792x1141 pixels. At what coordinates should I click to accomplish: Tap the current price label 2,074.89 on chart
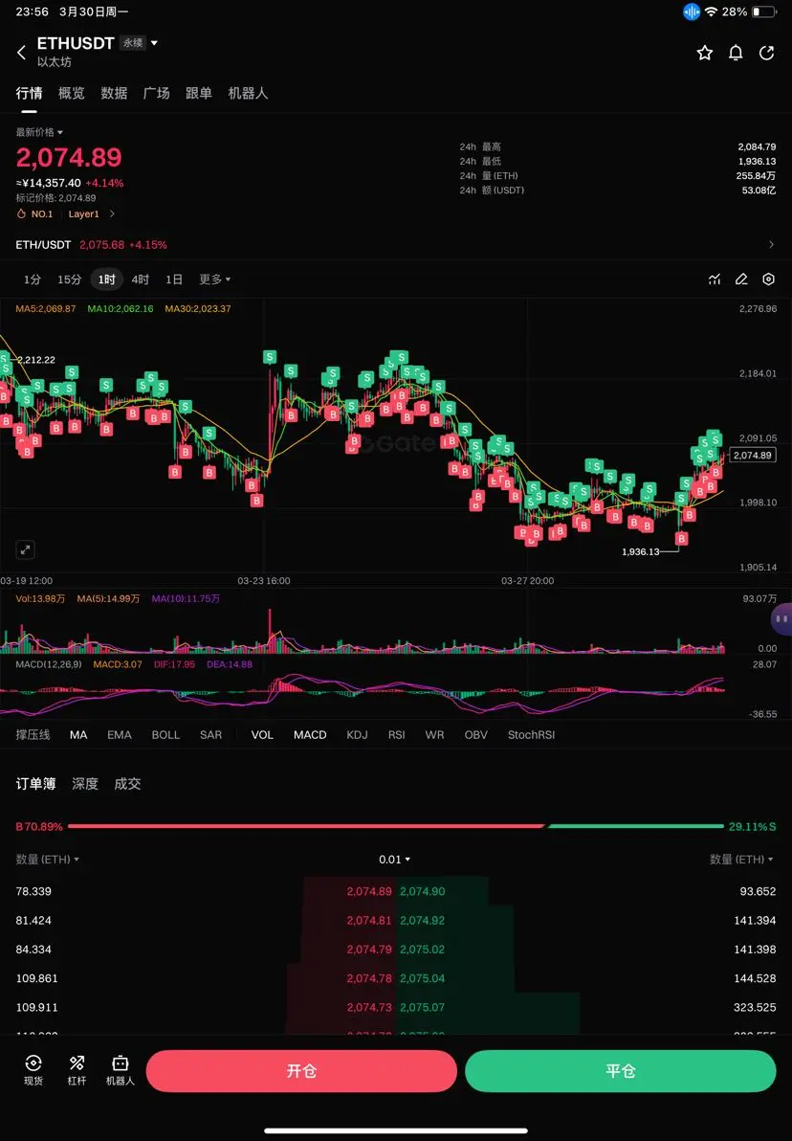[754, 456]
